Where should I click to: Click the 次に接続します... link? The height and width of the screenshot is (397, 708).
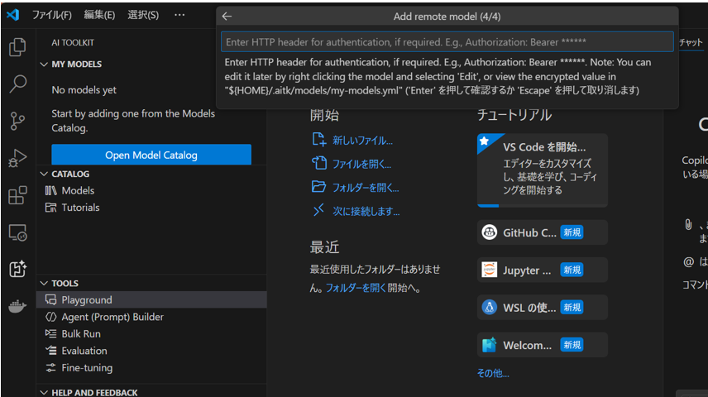[366, 211]
